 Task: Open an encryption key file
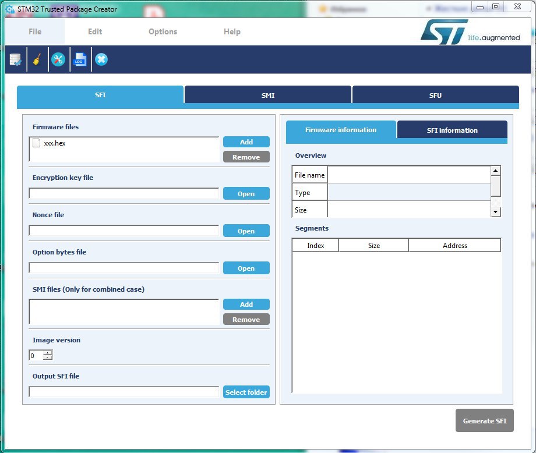[x=246, y=193]
